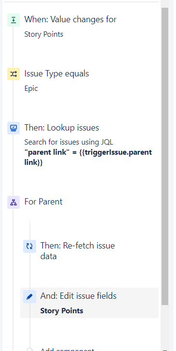
Task: Click the bold Story Points field label
Action: (62, 311)
